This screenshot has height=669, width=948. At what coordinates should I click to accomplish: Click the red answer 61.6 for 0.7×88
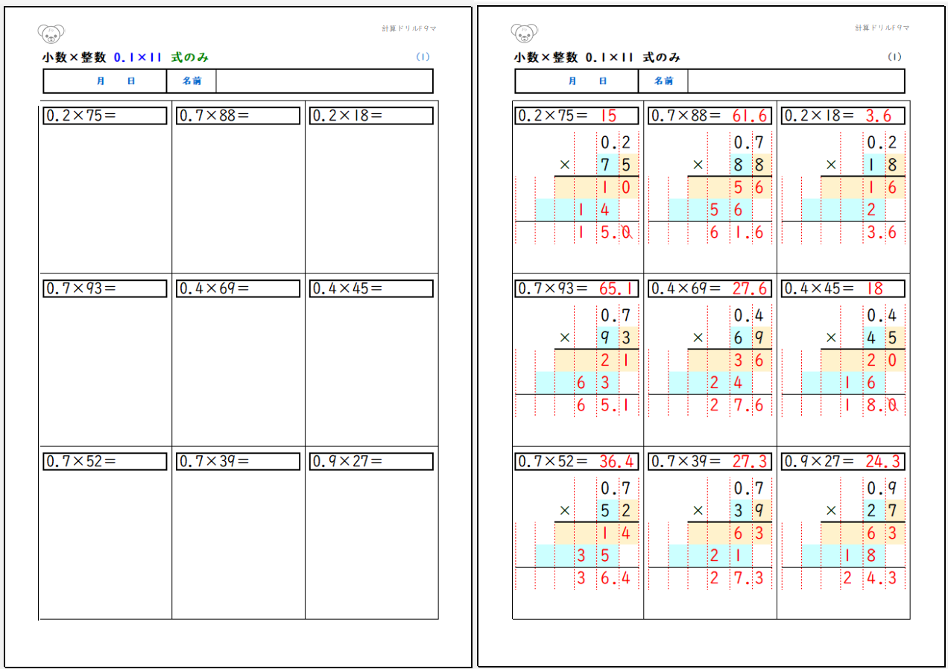coord(749,115)
